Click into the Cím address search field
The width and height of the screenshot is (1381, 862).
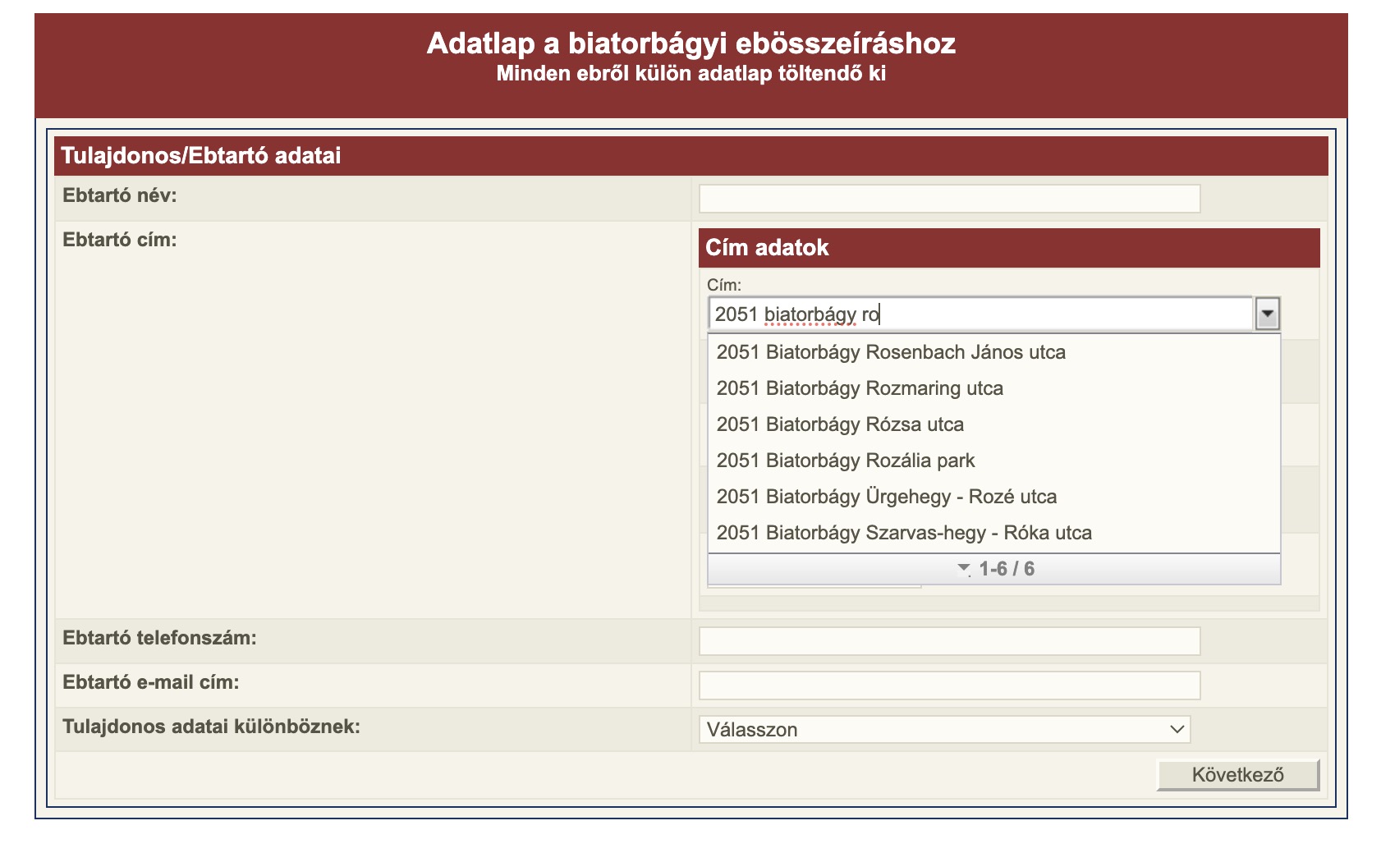coord(980,314)
